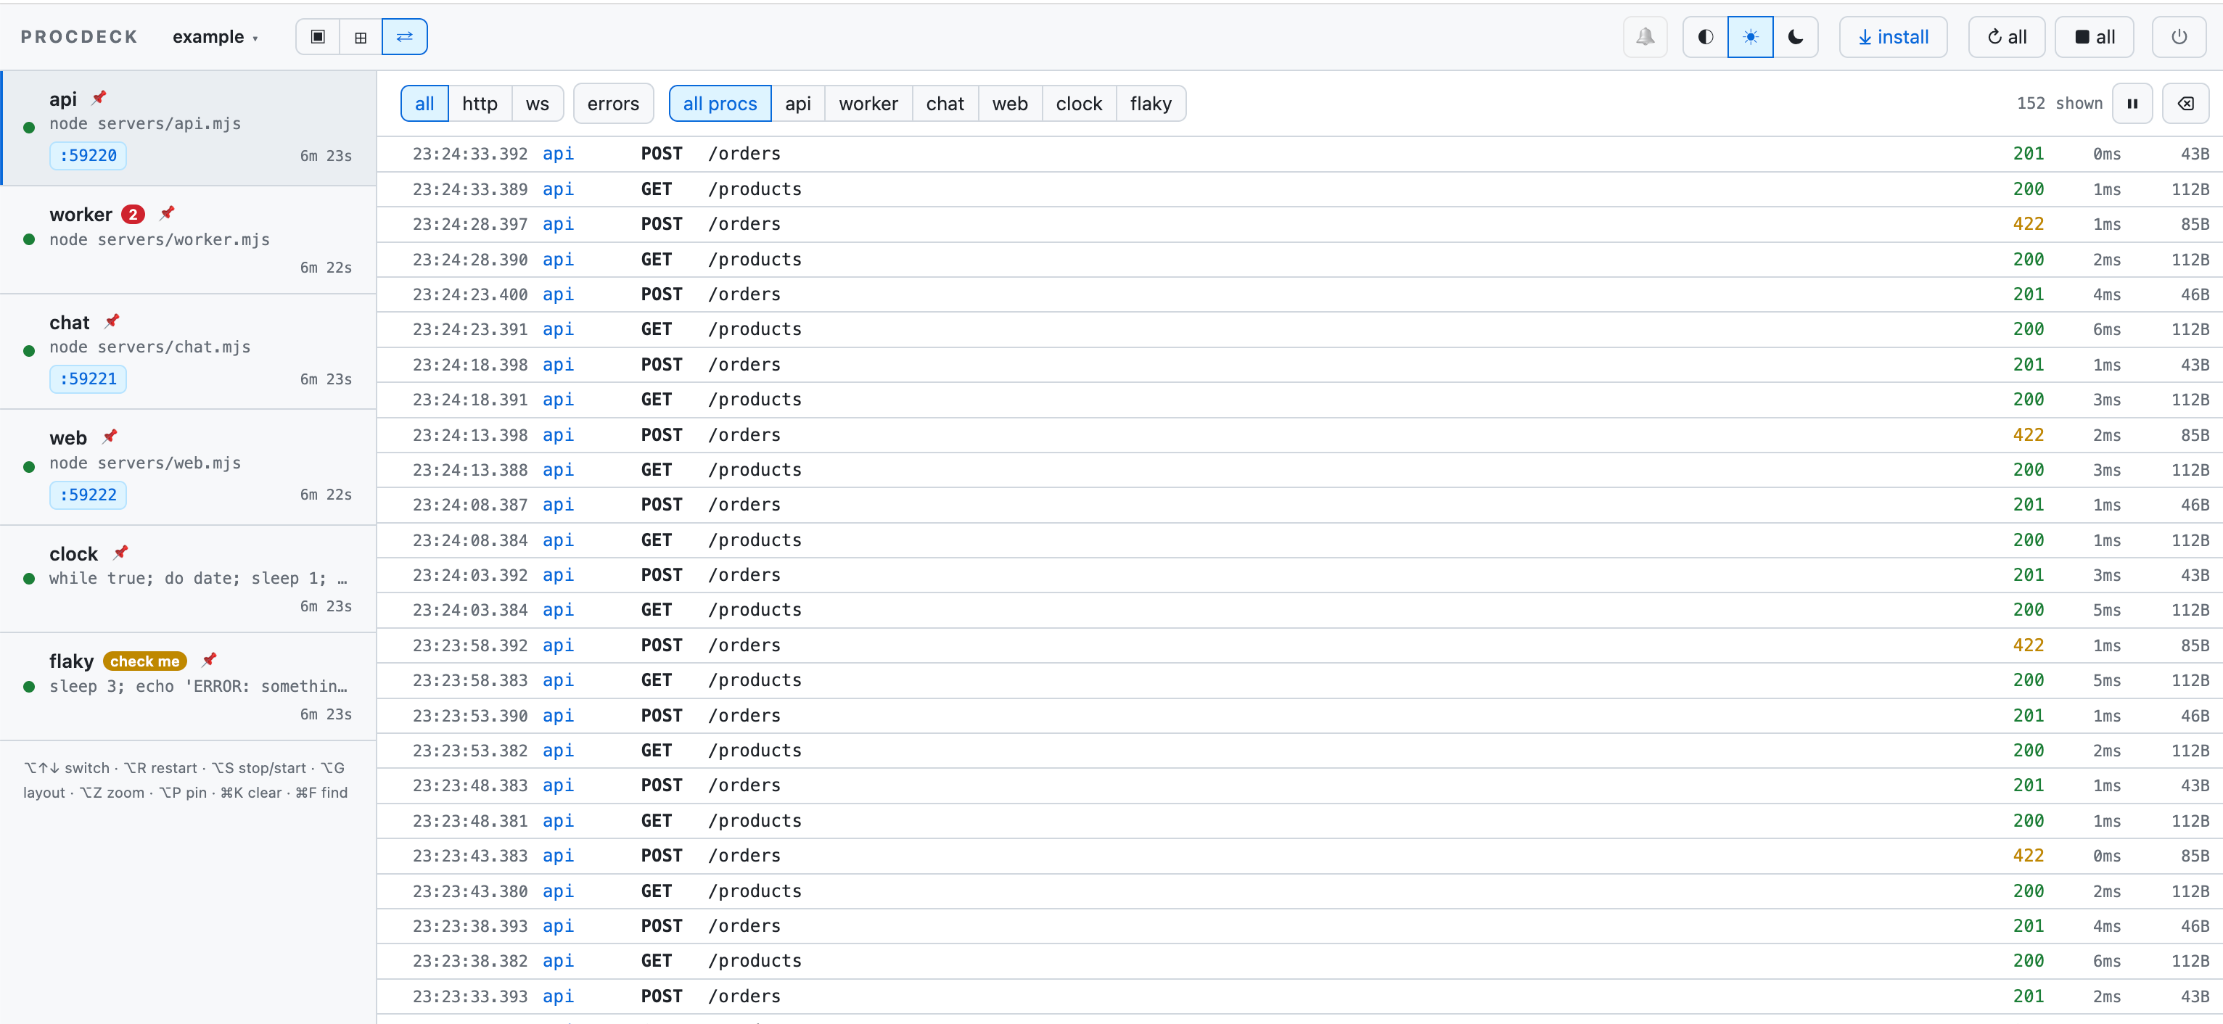
Task: Toggle pin on the clock process
Action: 121,552
